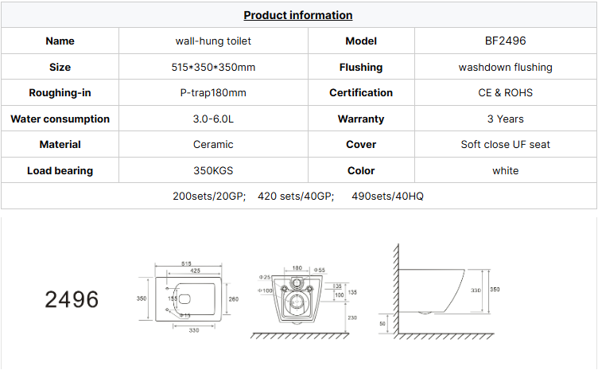Click the "white" color value cell
The width and height of the screenshot is (598, 374).
(x=505, y=170)
